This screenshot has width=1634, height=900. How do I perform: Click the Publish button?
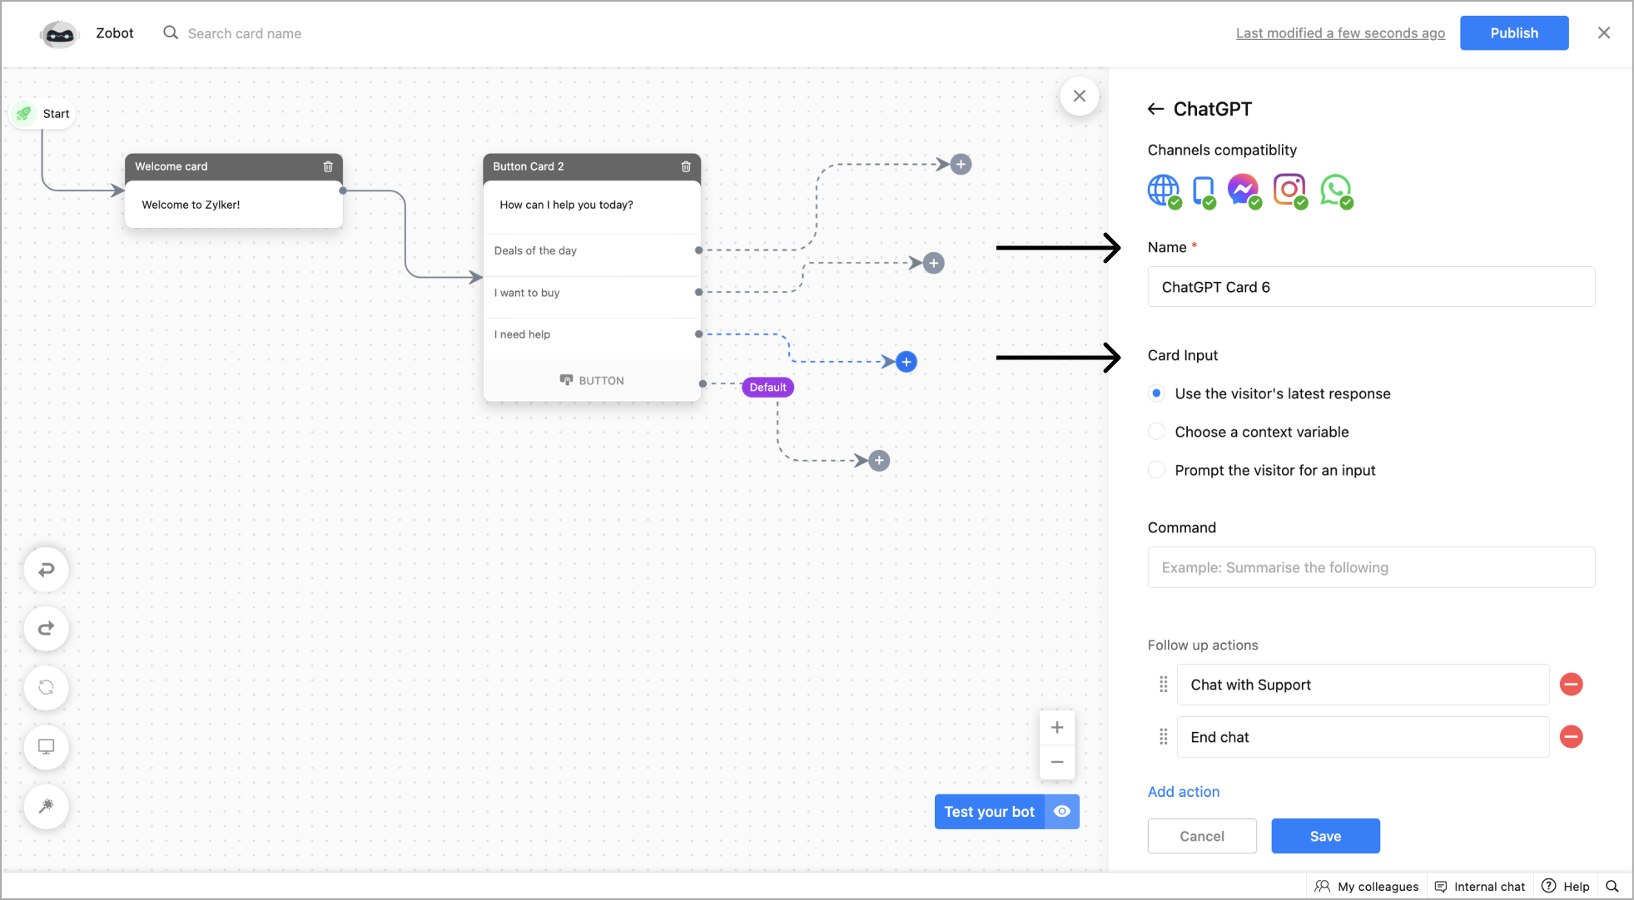[1514, 33]
